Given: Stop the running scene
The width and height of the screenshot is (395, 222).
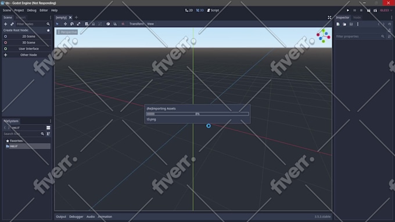Looking at the screenshot, I should point(361,10).
